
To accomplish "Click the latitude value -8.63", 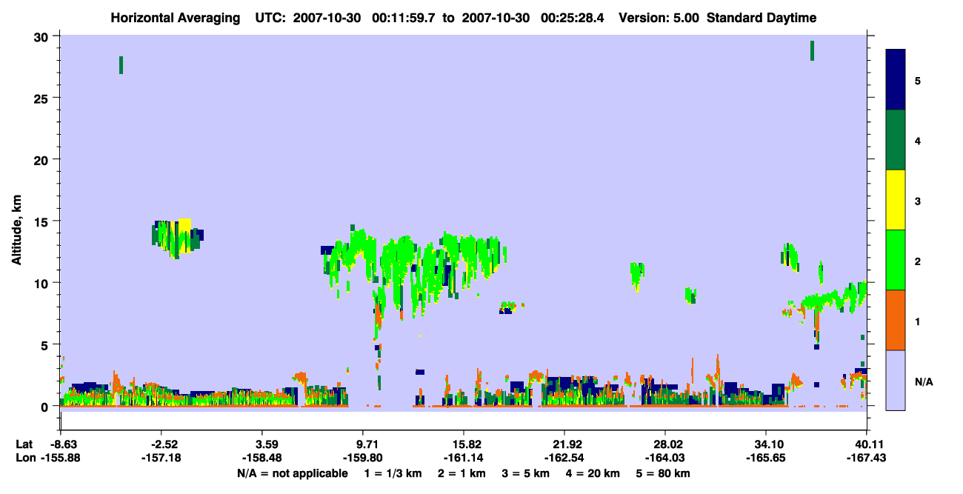I will pos(64,444).
